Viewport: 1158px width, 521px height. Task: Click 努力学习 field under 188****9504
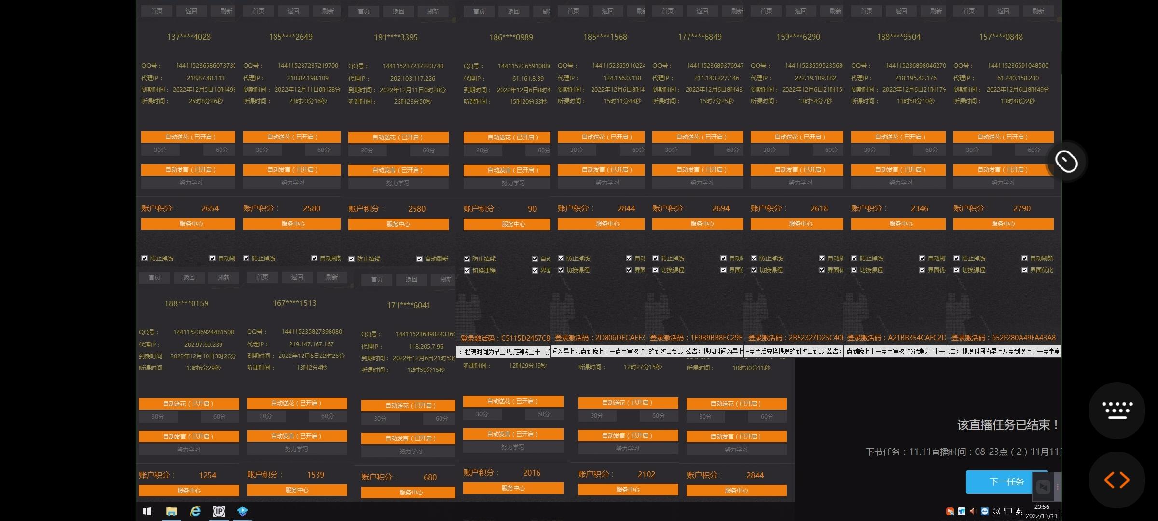[898, 183]
